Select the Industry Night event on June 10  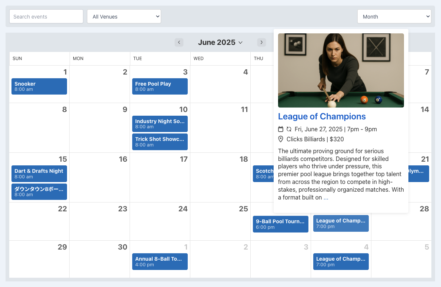[160, 124]
